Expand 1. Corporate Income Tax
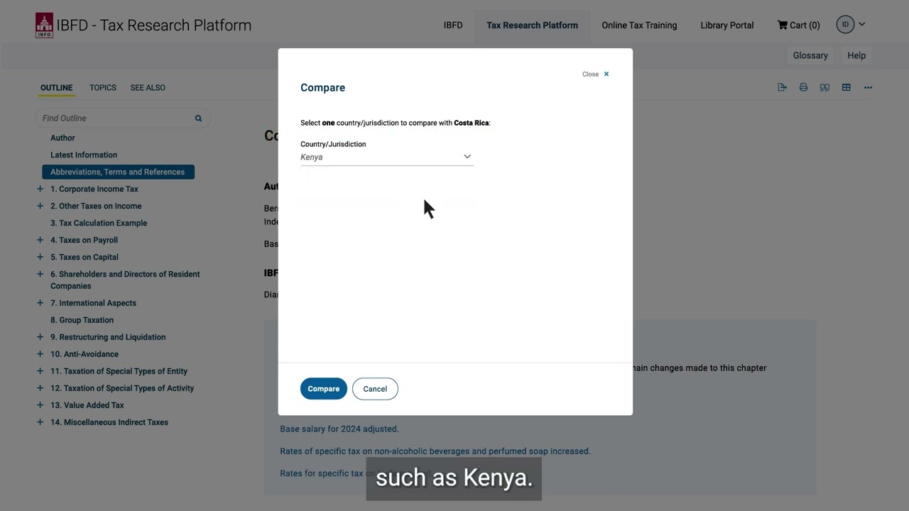Image resolution: width=909 pixels, height=511 pixels. [40, 189]
